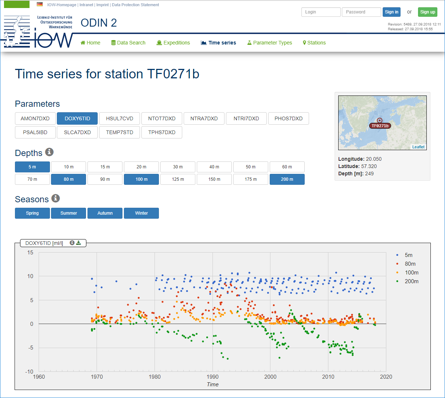Open the Data Search menu
This screenshot has width=445, height=398.
128,43
